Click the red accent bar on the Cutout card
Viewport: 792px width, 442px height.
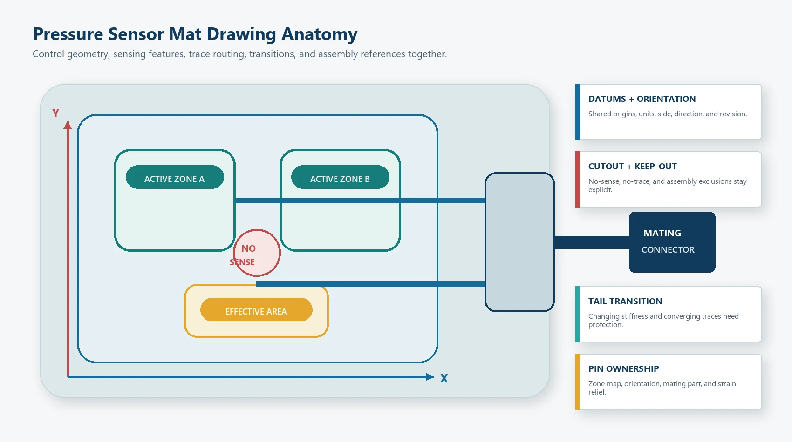click(x=578, y=179)
